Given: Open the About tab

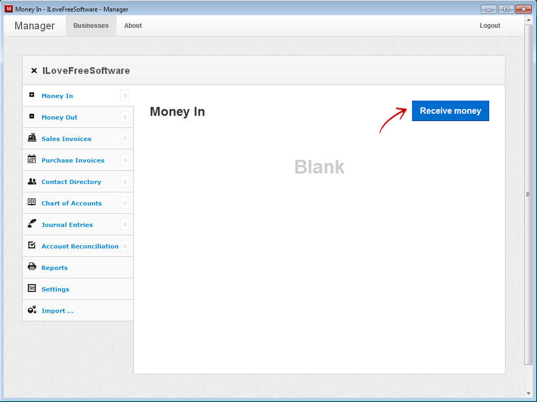Looking at the screenshot, I should pos(133,26).
